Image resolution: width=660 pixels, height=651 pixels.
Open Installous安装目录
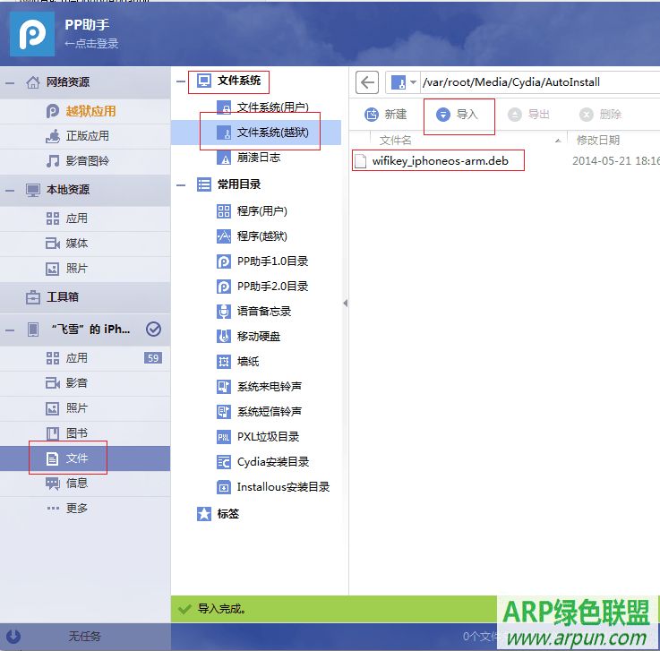click(x=283, y=487)
